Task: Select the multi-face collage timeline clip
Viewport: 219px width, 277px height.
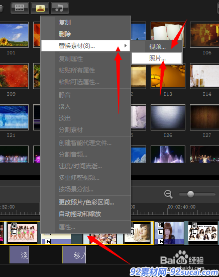Action: point(203,233)
